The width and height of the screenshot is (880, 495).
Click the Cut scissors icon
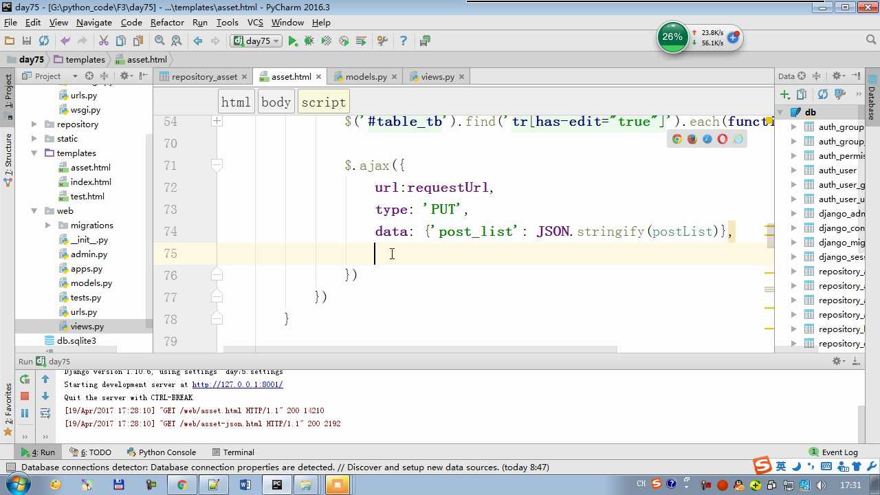click(104, 41)
